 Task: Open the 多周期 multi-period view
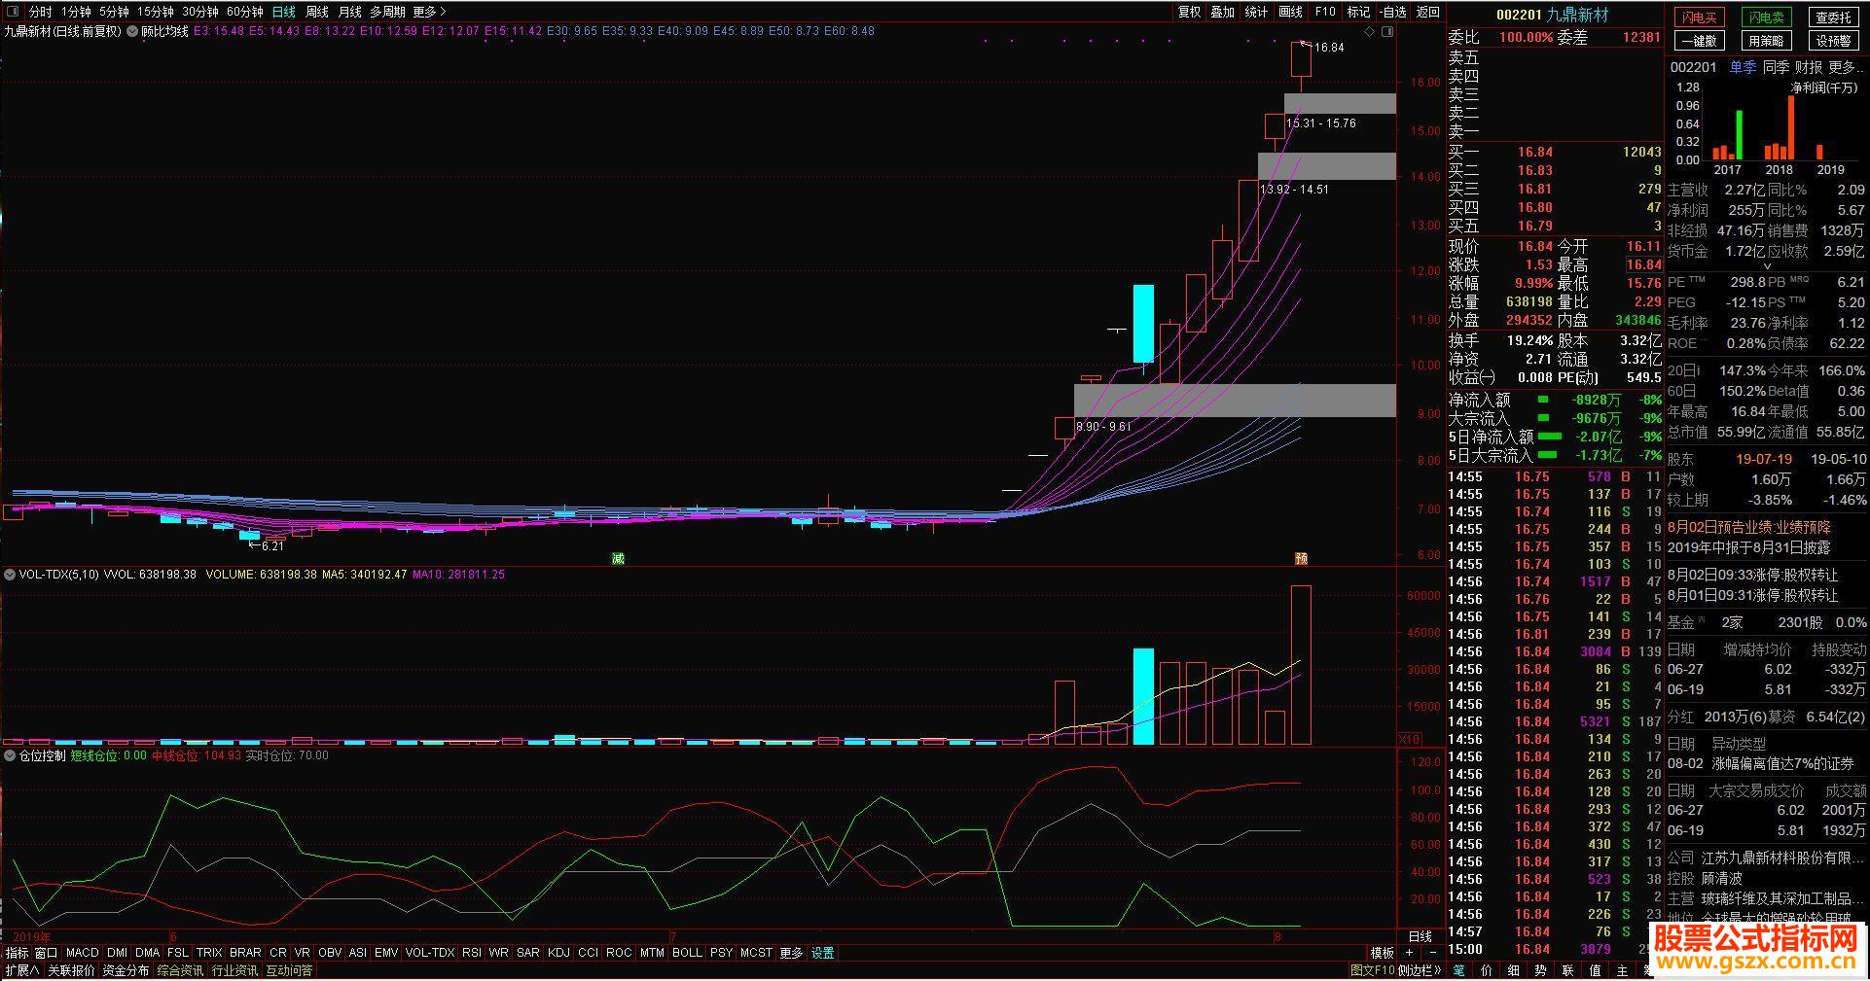coord(387,12)
